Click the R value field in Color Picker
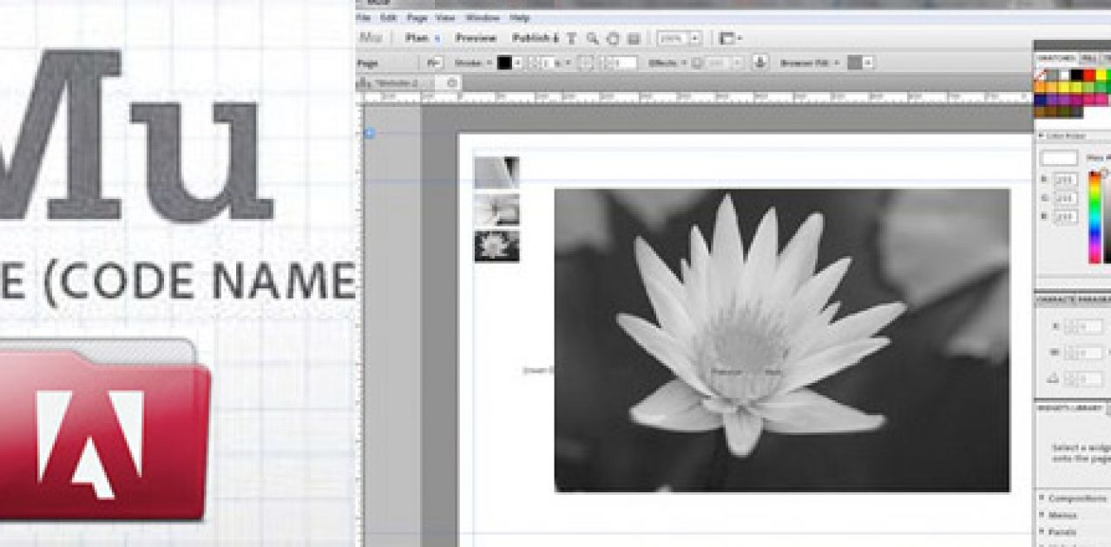 1067,180
